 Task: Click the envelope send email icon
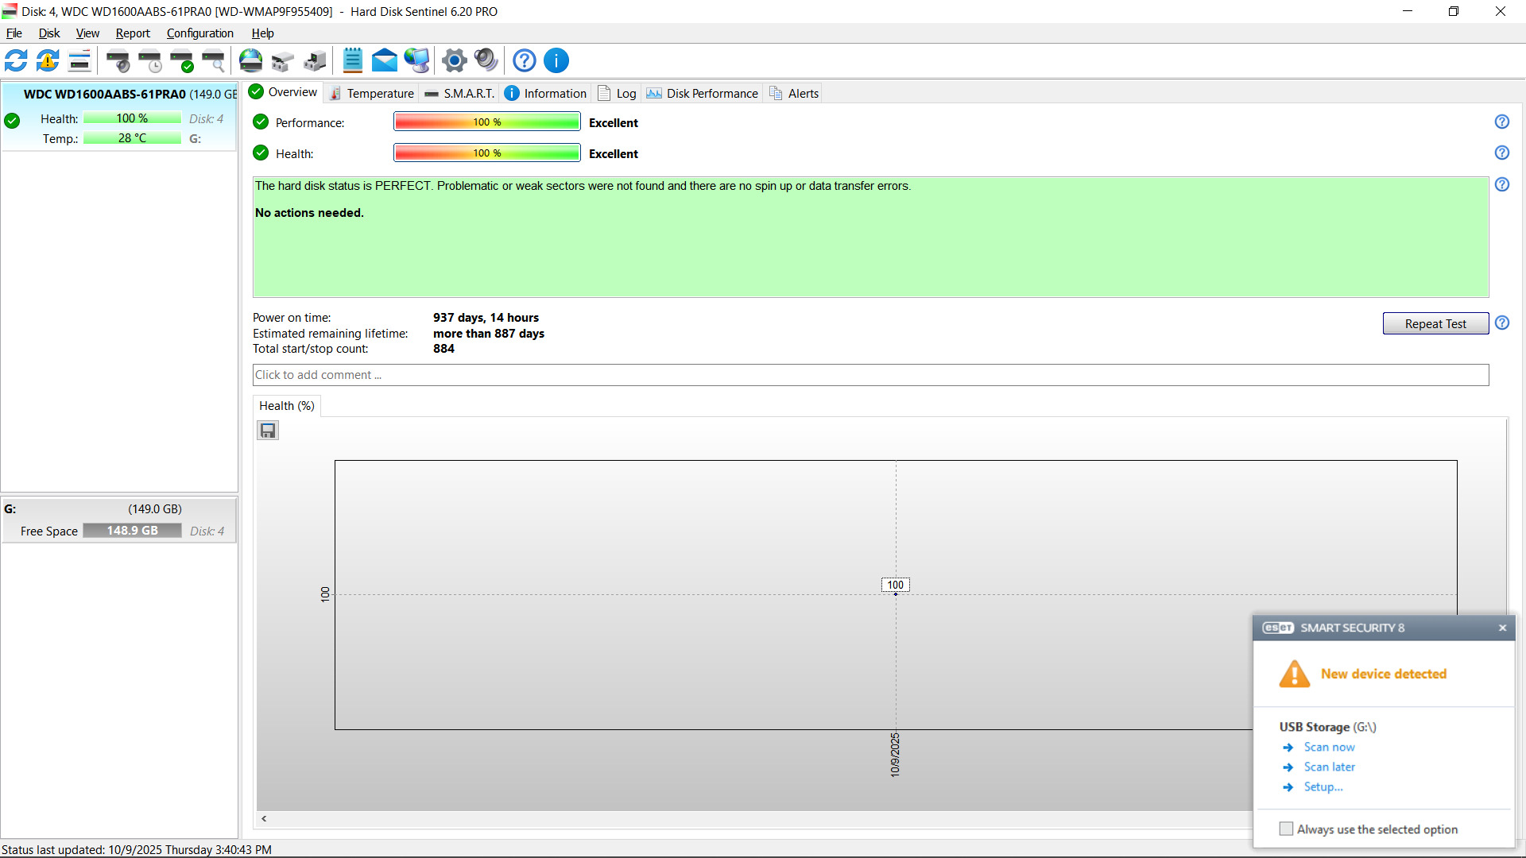385,60
